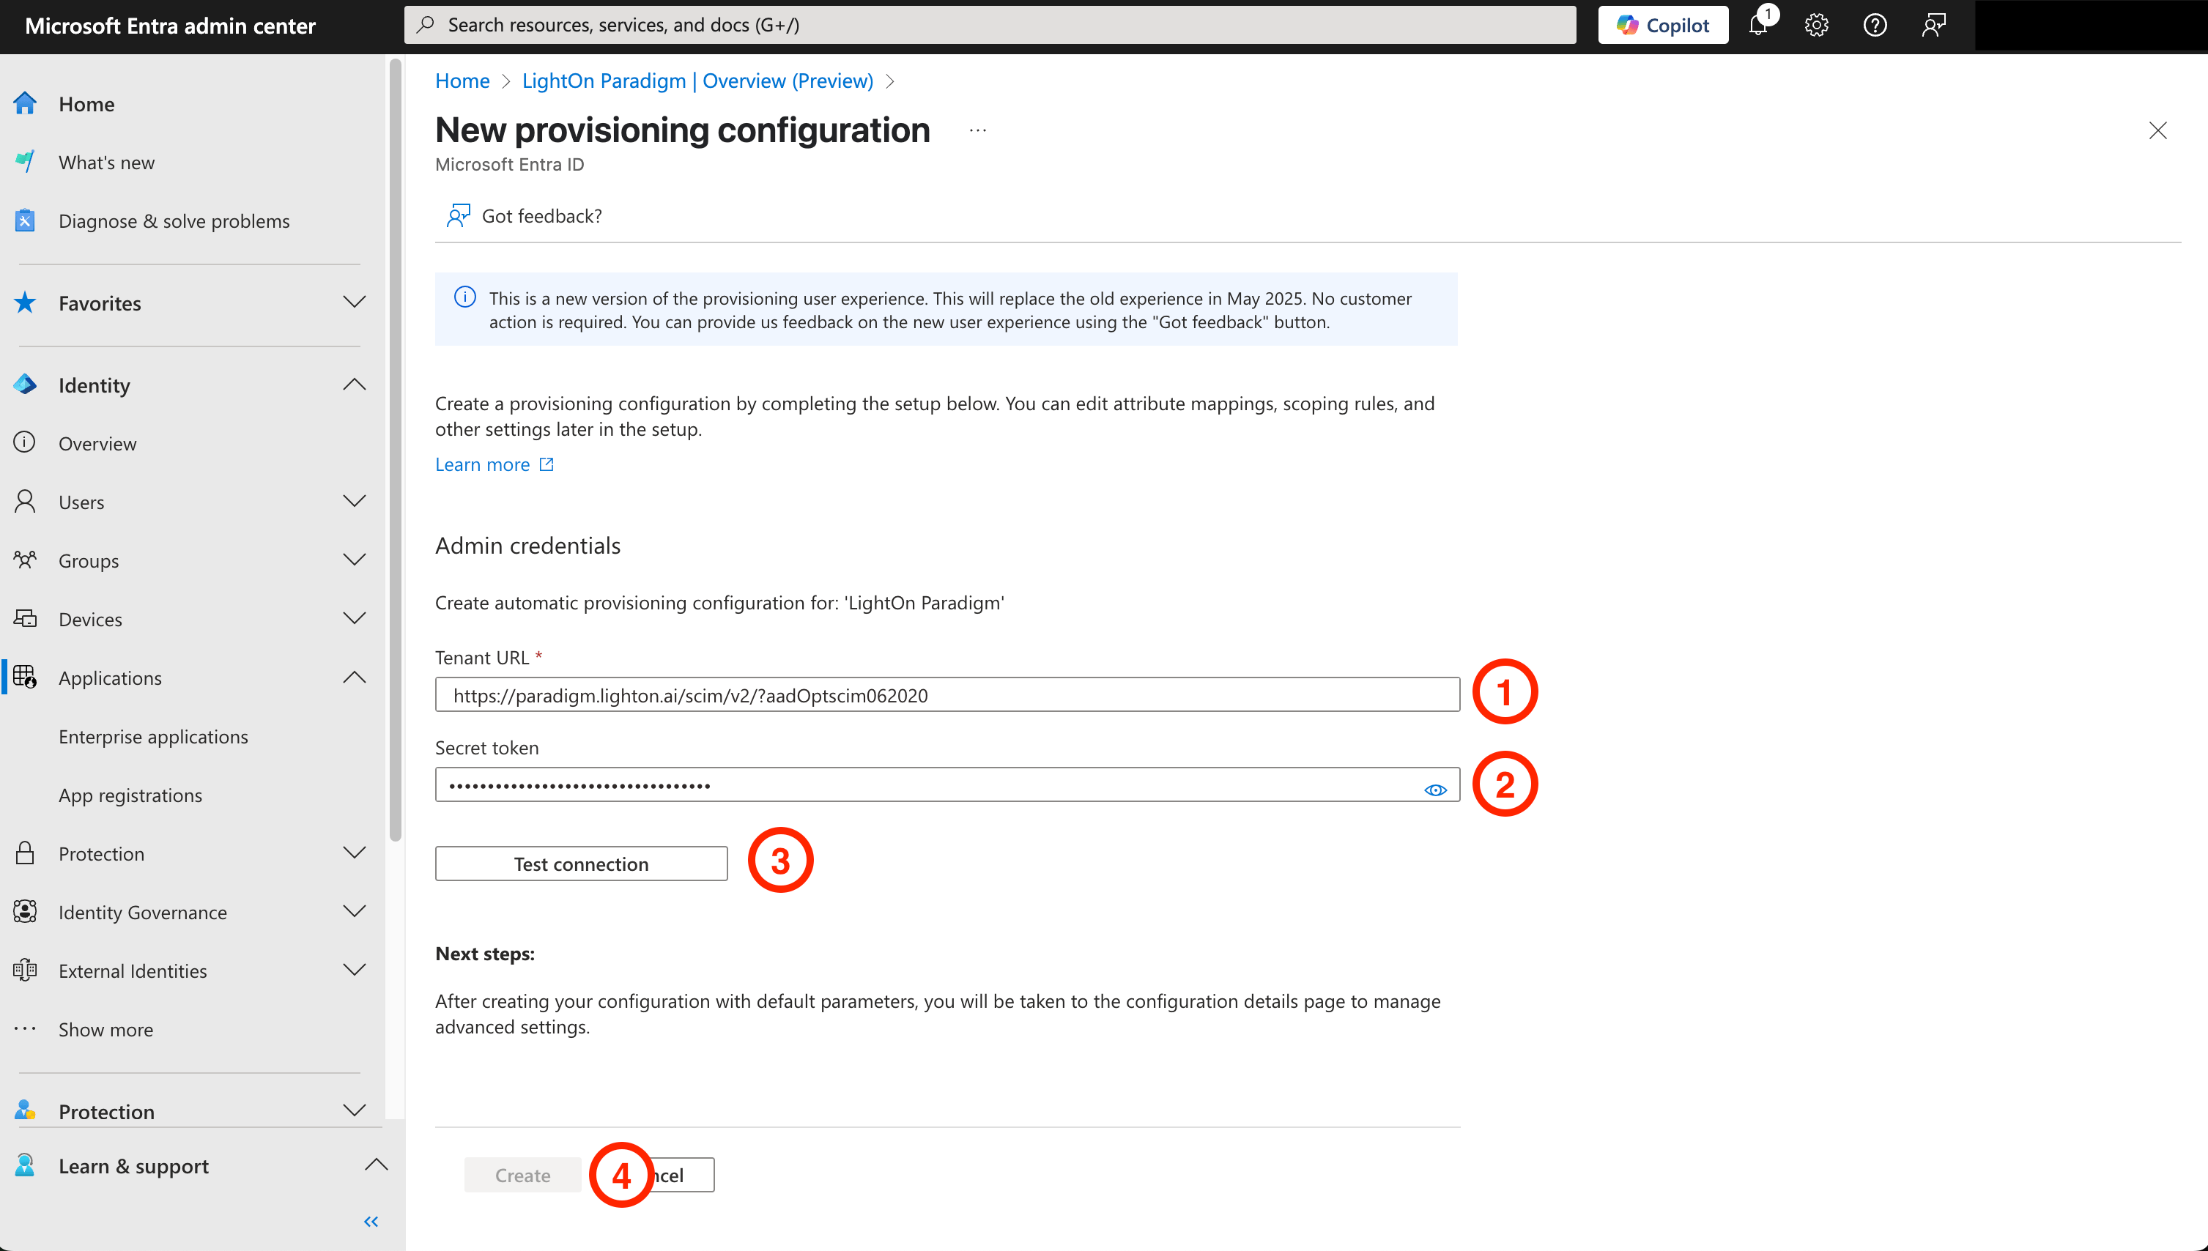This screenshot has width=2208, height=1251.
Task: Open the Copilot assistant
Action: point(1661,25)
